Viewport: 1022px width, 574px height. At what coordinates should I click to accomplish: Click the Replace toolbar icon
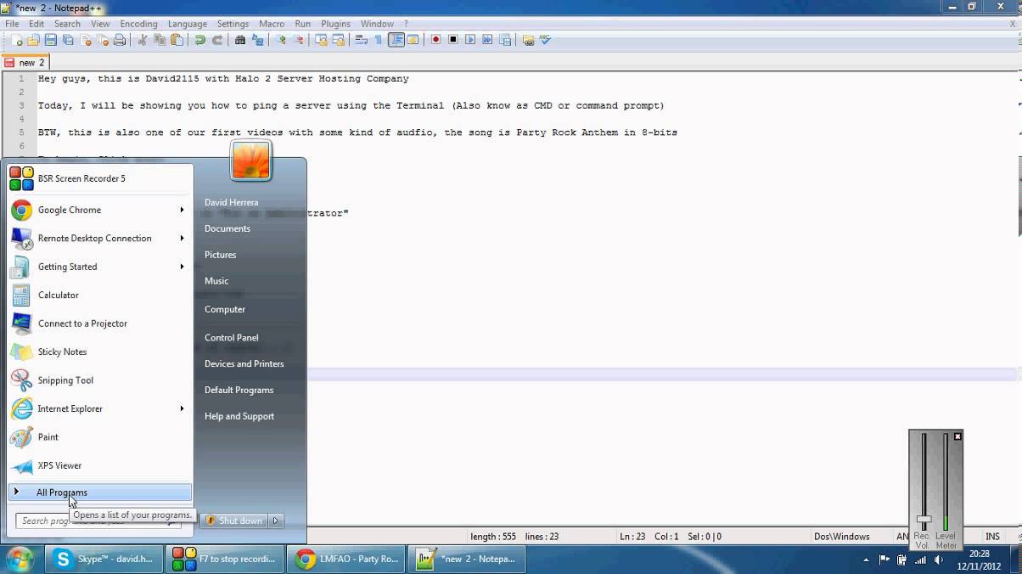click(x=257, y=40)
